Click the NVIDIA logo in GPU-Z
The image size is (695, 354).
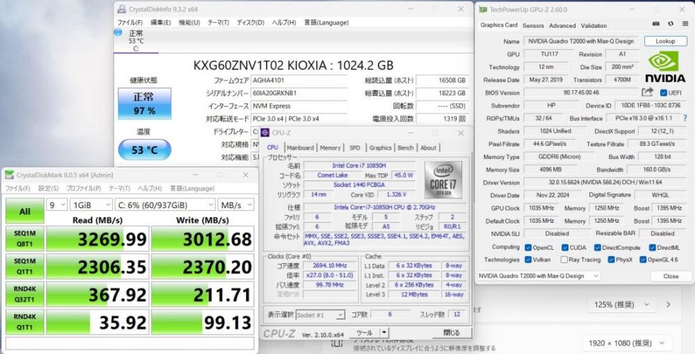(x=665, y=67)
